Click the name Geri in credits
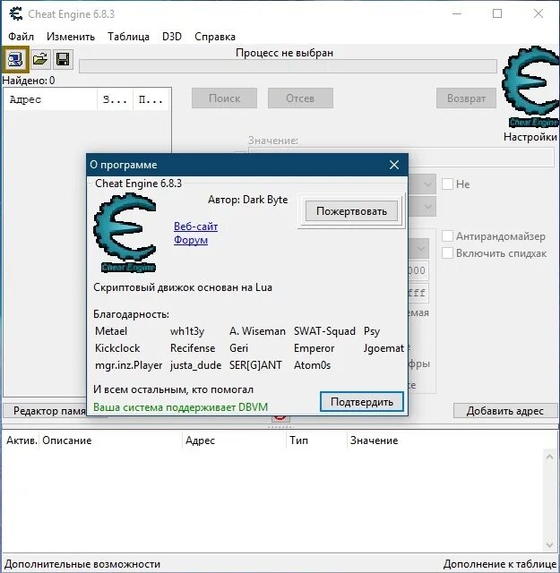 click(x=238, y=348)
